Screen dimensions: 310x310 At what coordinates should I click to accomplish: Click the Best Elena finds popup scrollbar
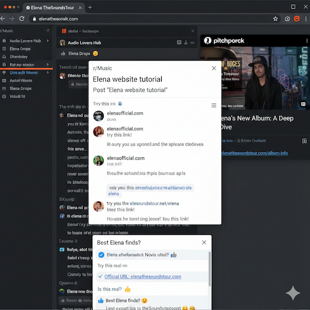pos(209,269)
